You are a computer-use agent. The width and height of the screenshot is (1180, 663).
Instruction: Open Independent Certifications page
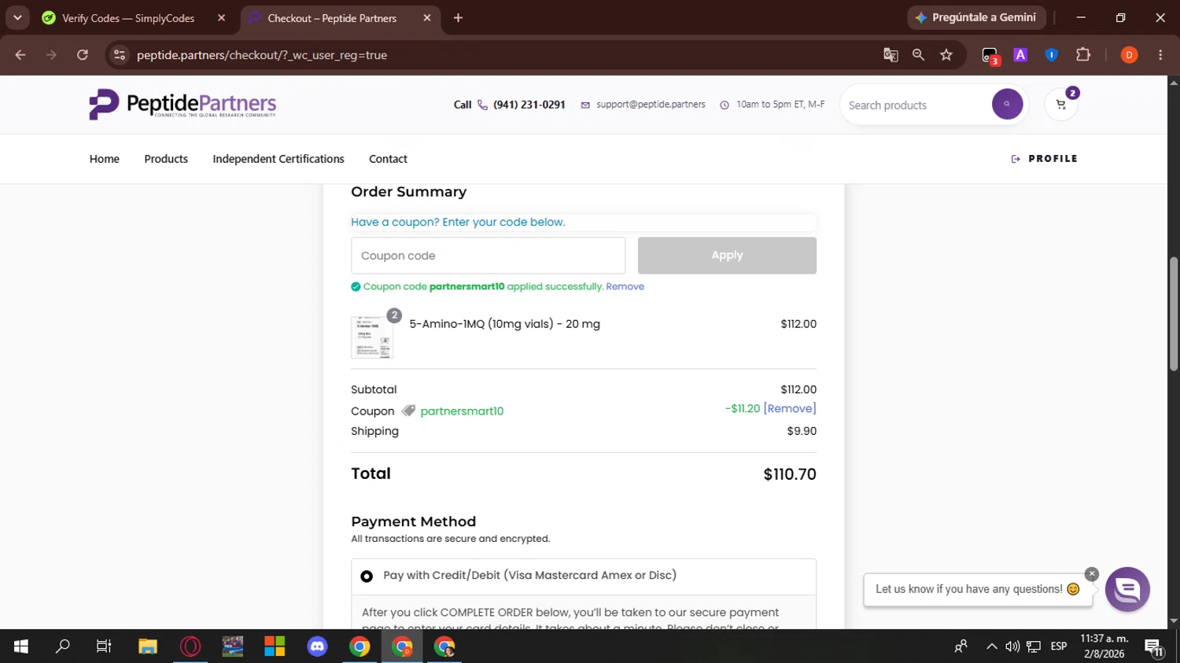pyautogui.click(x=278, y=159)
